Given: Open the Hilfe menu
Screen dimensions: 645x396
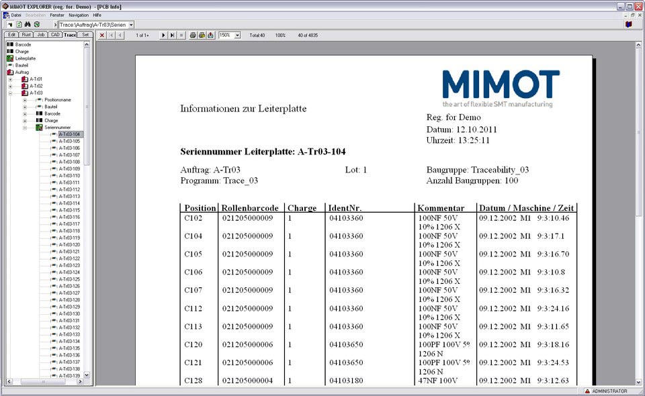Looking at the screenshot, I should coord(97,15).
